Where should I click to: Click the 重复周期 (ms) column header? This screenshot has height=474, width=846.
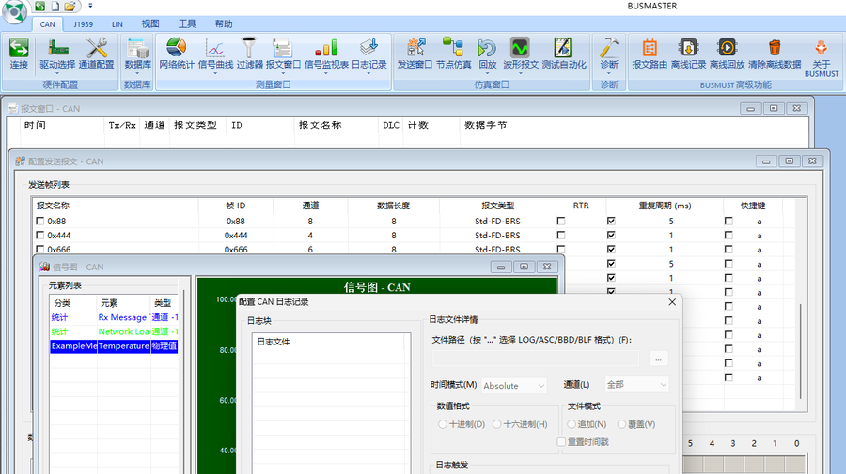coord(665,206)
